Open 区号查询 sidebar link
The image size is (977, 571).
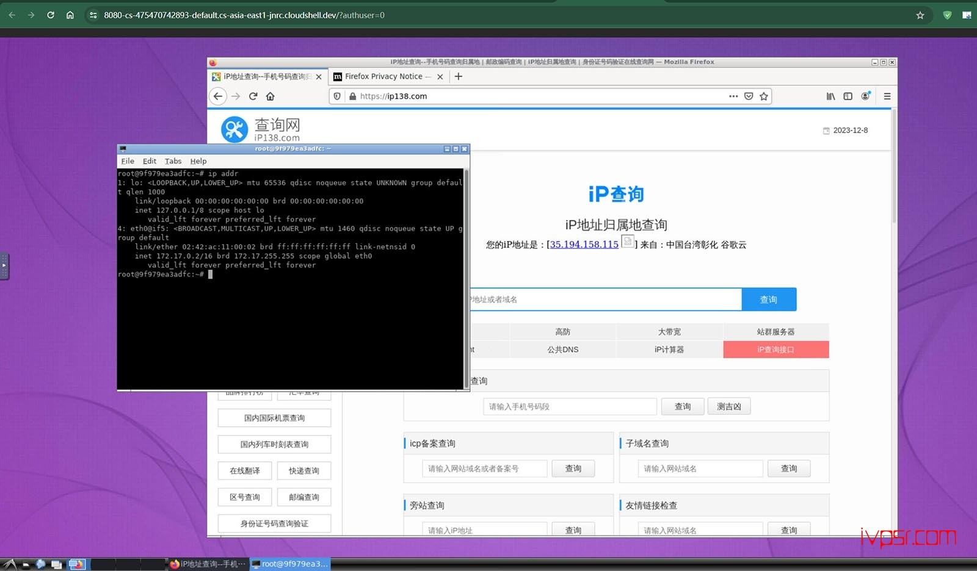pyautogui.click(x=245, y=497)
